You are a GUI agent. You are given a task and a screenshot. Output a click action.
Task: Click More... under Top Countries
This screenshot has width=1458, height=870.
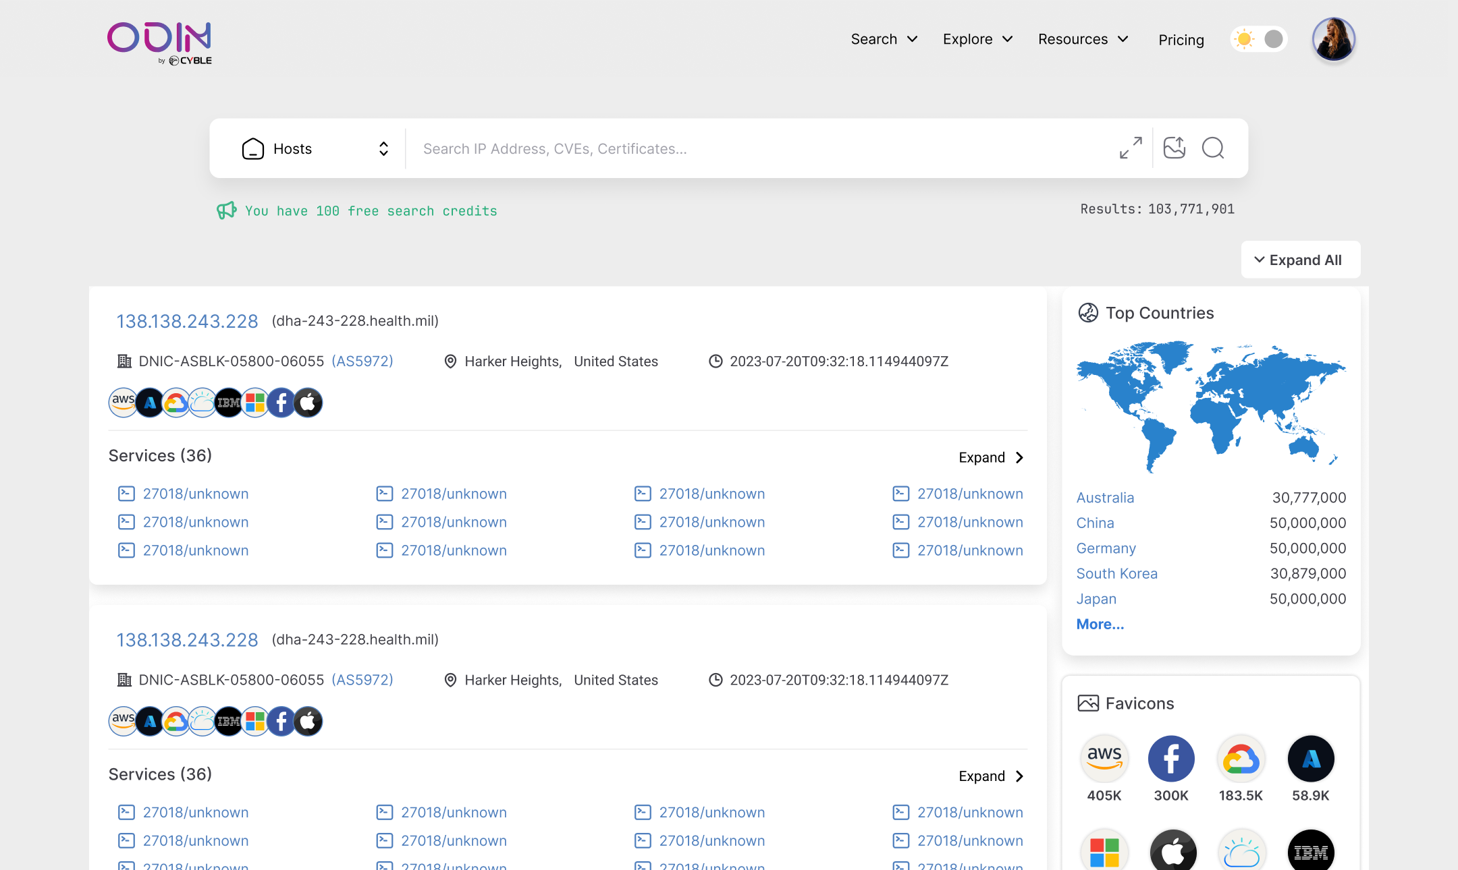(1100, 625)
